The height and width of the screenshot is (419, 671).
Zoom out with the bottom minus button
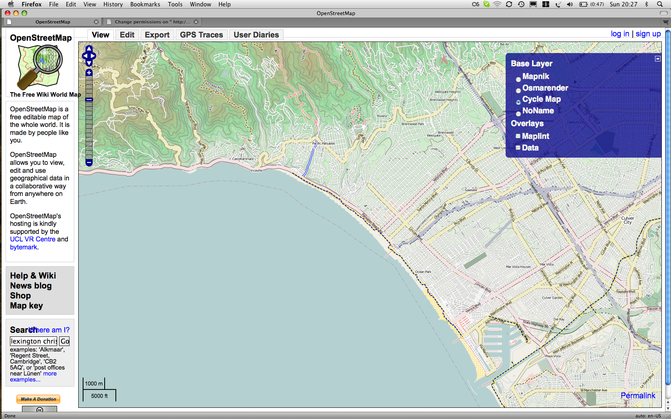89,162
